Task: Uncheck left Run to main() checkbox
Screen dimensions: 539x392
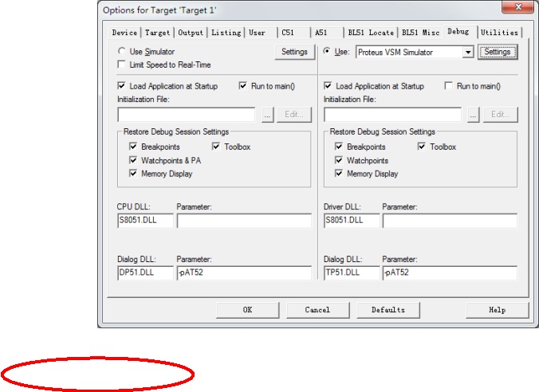Action: click(x=242, y=85)
